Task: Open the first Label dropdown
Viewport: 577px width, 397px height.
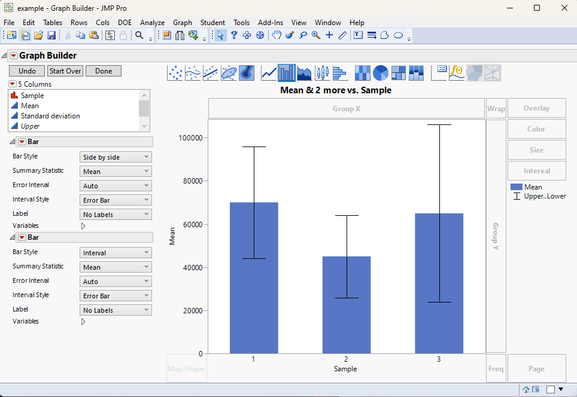Action: (116, 215)
